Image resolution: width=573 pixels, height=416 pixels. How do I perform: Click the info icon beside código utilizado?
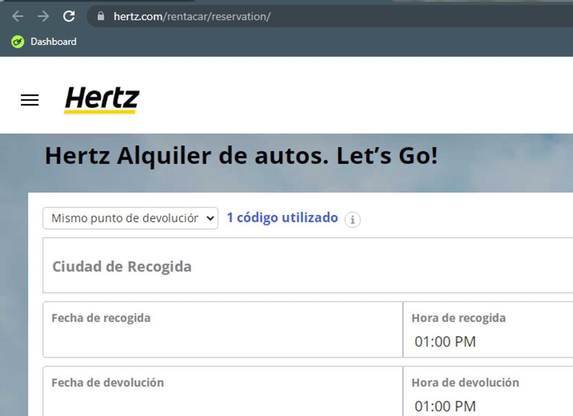[x=352, y=219]
